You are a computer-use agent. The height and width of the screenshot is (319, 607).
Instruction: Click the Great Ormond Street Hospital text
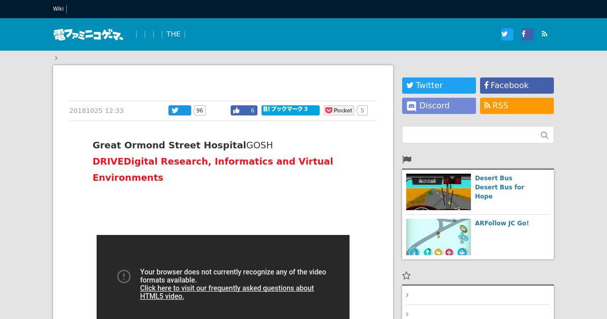[x=169, y=145]
